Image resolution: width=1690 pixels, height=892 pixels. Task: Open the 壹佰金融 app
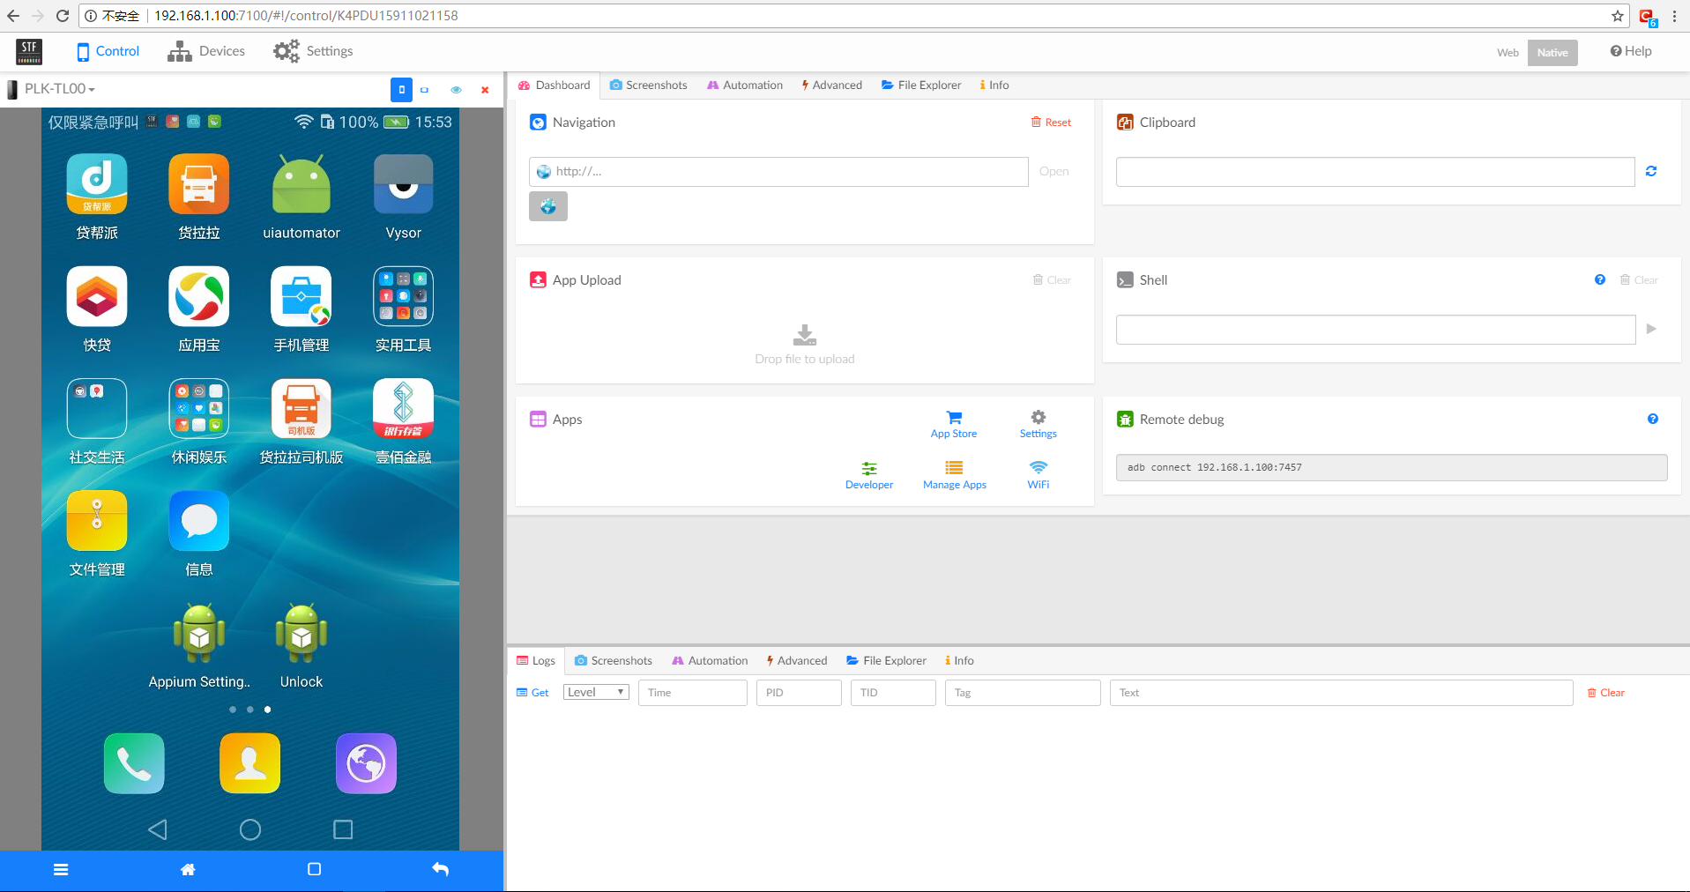click(404, 408)
